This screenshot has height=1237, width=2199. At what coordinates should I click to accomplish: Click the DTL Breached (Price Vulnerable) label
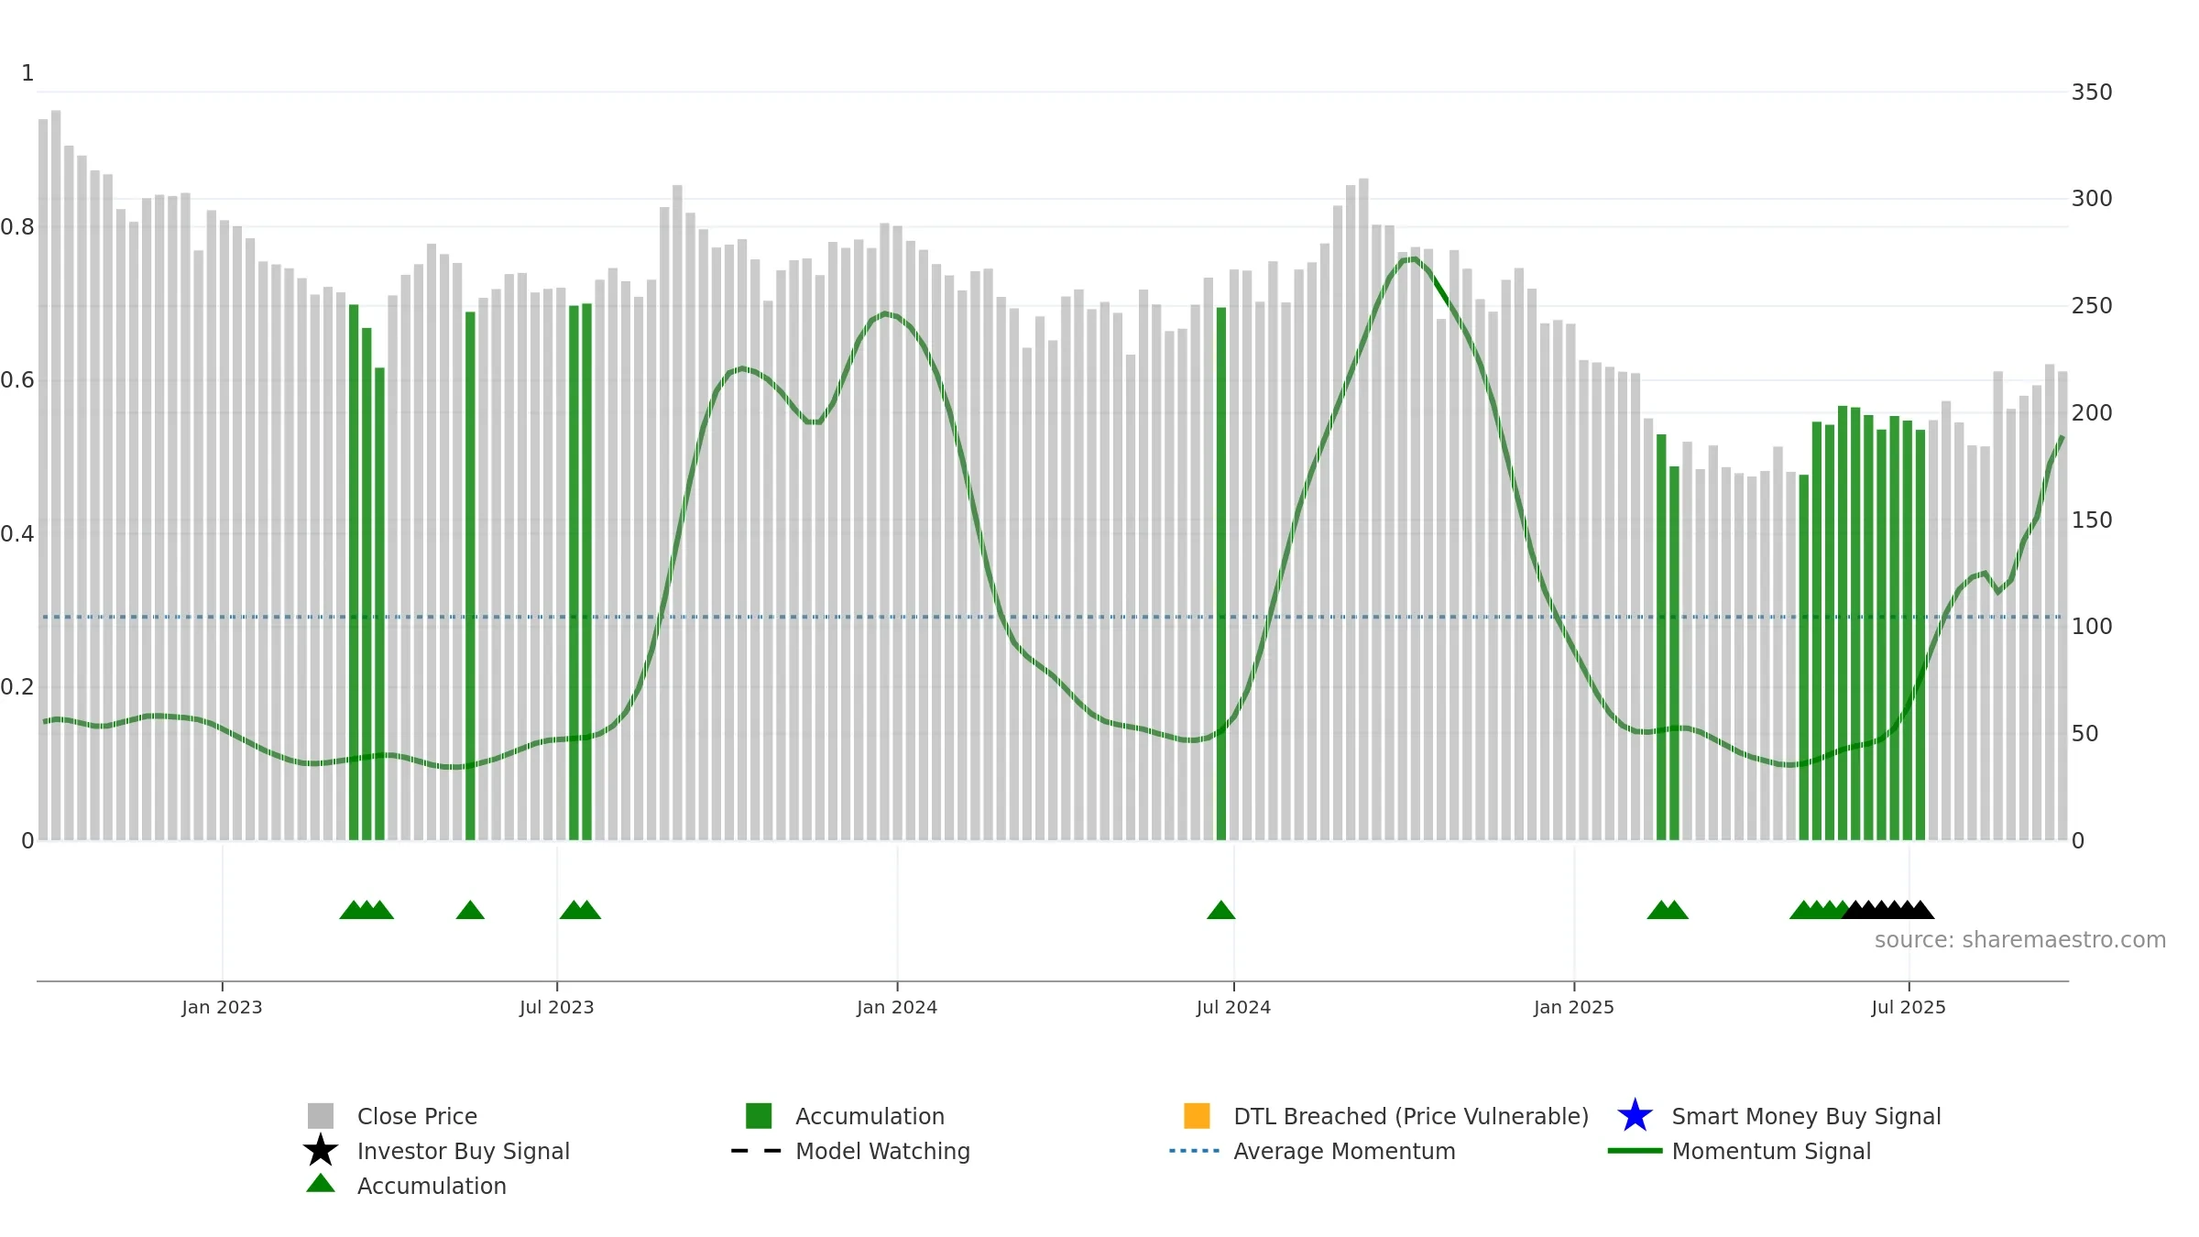[1411, 1116]
